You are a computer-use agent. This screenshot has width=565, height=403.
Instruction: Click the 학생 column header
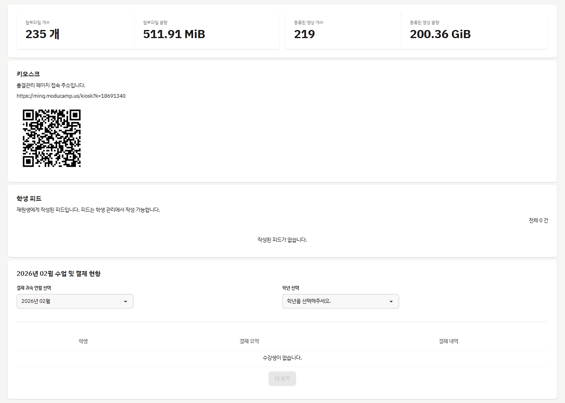83,341
